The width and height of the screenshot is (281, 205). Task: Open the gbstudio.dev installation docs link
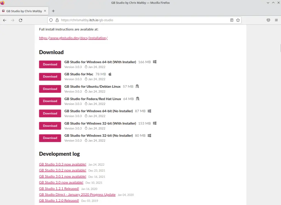click(73, 38)
